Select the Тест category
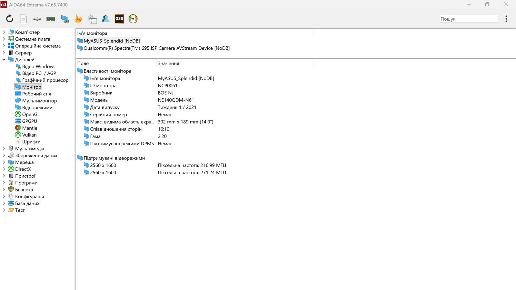516x290 pixels. pyautogui.click(x=20, y=210)
